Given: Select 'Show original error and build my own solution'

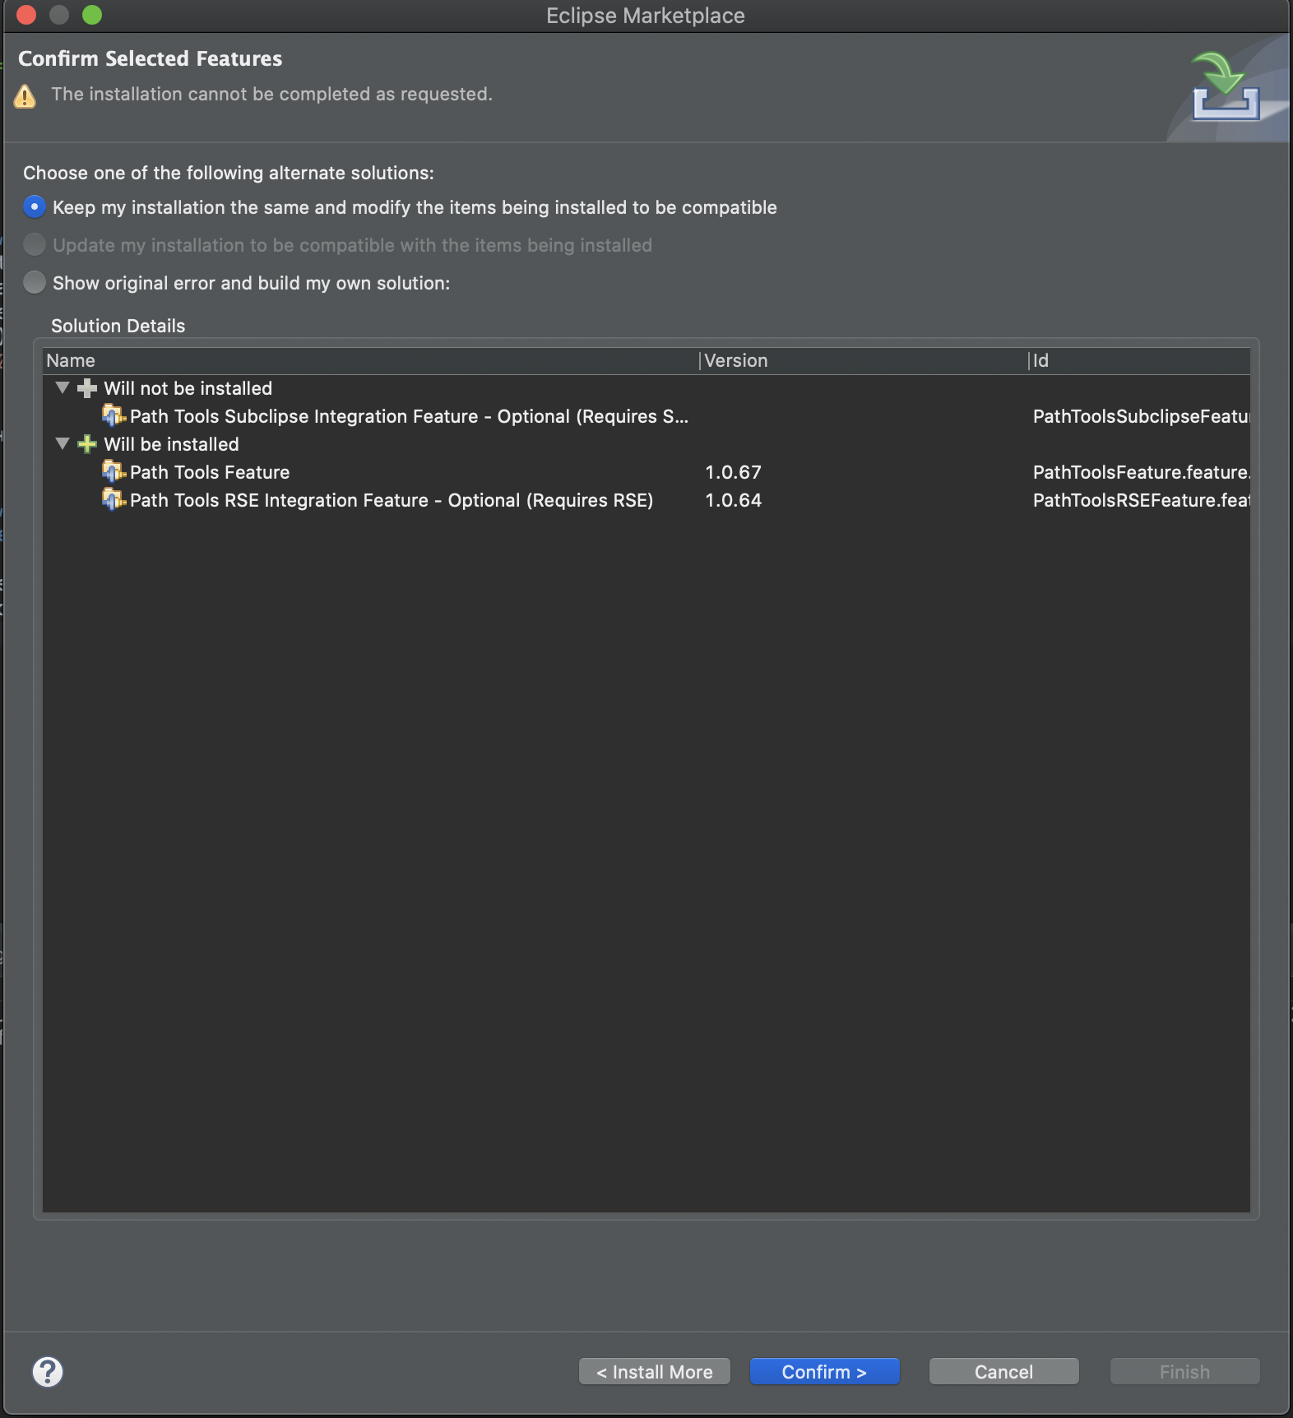Looking at the screenshot, I should 34,283.
